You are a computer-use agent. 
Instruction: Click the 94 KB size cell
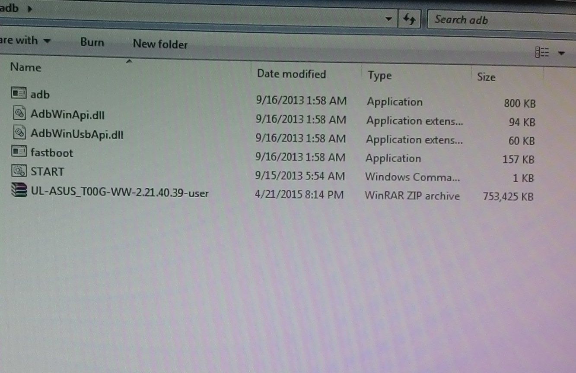(x=522, y=123)
